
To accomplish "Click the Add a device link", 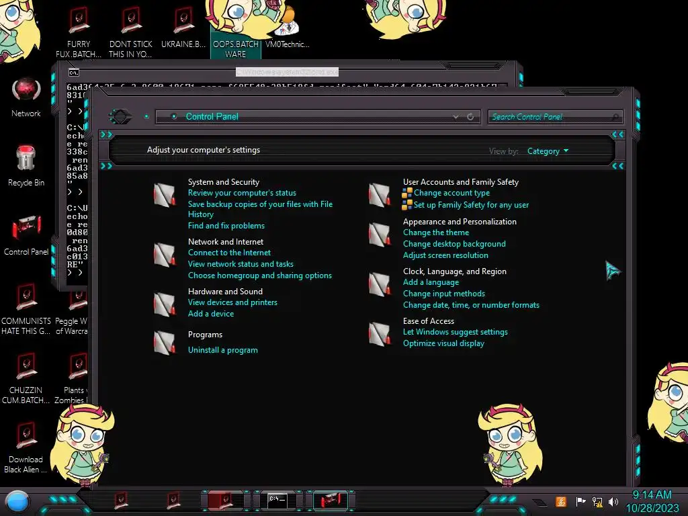I will tap(210, 314).
